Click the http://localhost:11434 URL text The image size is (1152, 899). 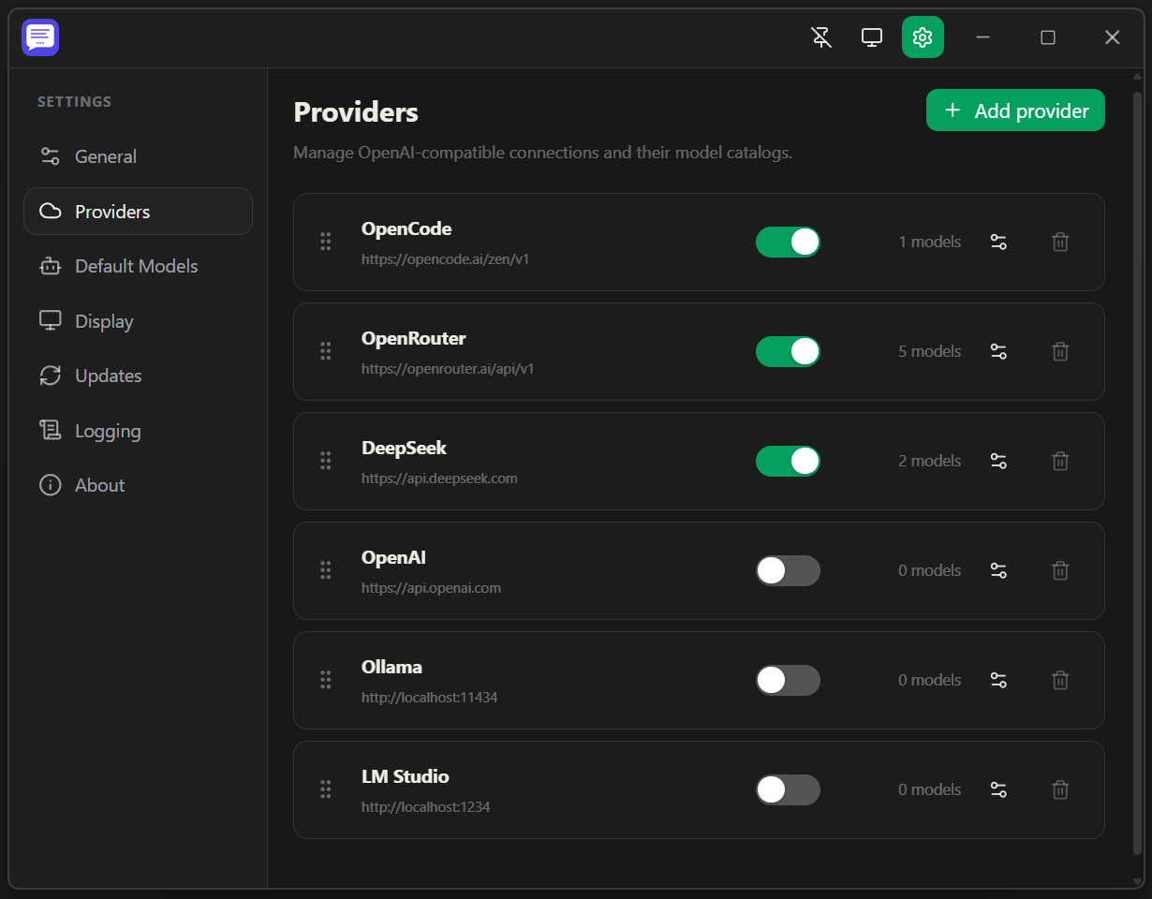429,698
